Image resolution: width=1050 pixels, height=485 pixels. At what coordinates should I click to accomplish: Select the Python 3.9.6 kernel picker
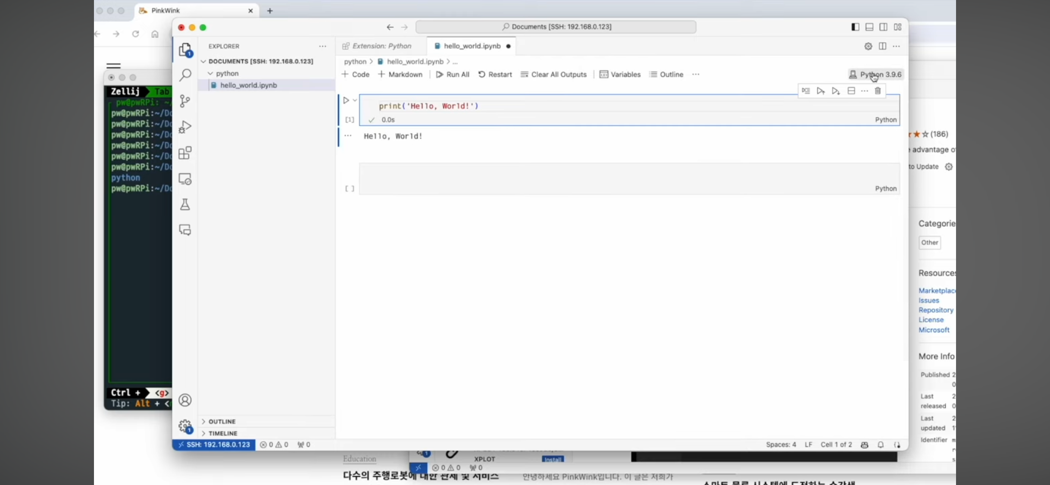[875, 75]
